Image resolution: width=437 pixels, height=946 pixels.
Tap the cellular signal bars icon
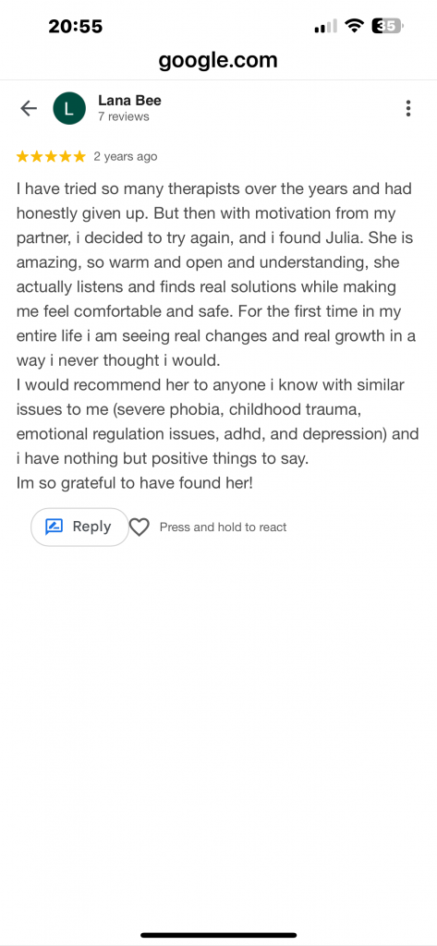tap(326, 27)
